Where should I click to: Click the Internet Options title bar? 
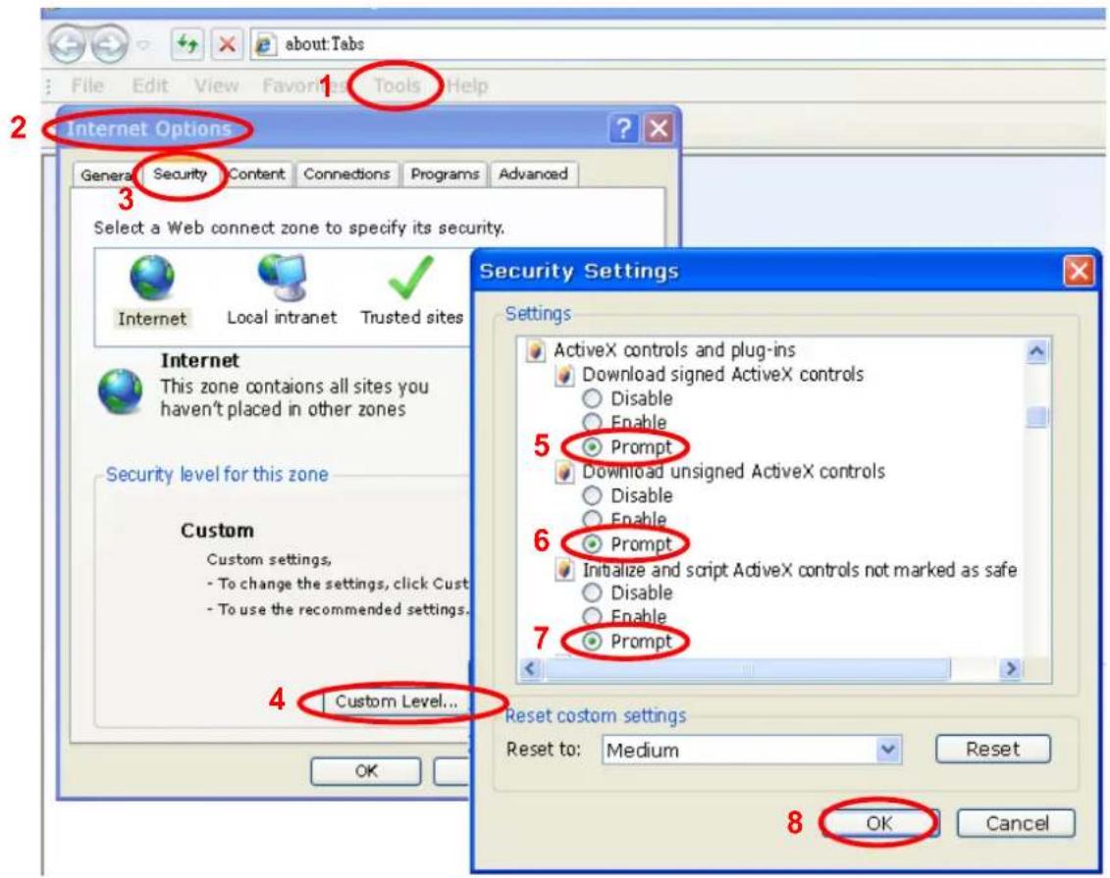(368, 129)
